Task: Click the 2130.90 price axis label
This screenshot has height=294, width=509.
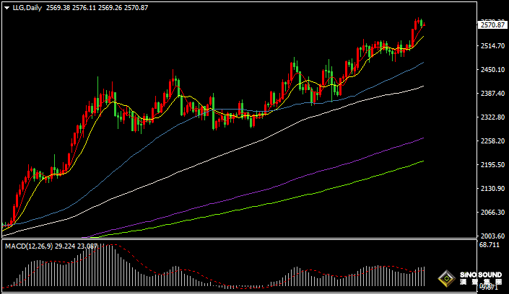Action: (x=491, y=189)
